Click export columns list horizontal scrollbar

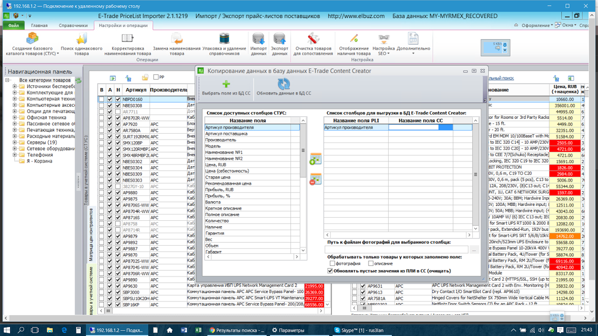click(398, 235)
